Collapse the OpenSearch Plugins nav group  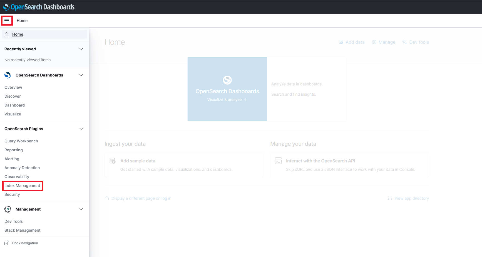pos(81,129)
